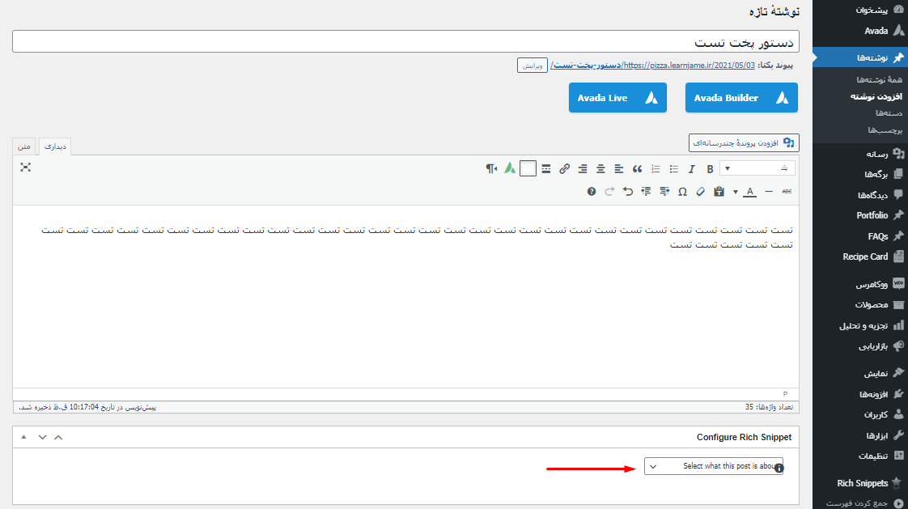The height and width of the screenshot is (509, 908).
Task: Insert a bulleted list
Action: tap(673, 169)
